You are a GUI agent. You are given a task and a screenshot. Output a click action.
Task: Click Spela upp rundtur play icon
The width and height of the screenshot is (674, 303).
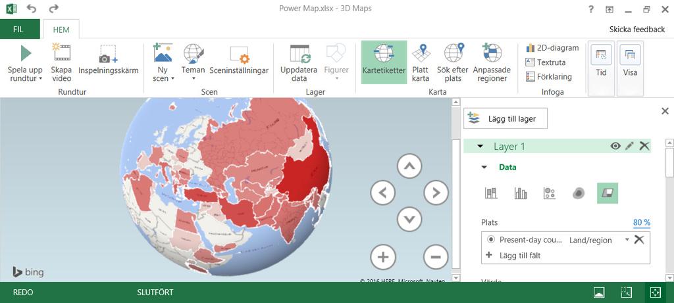point(26,53)
